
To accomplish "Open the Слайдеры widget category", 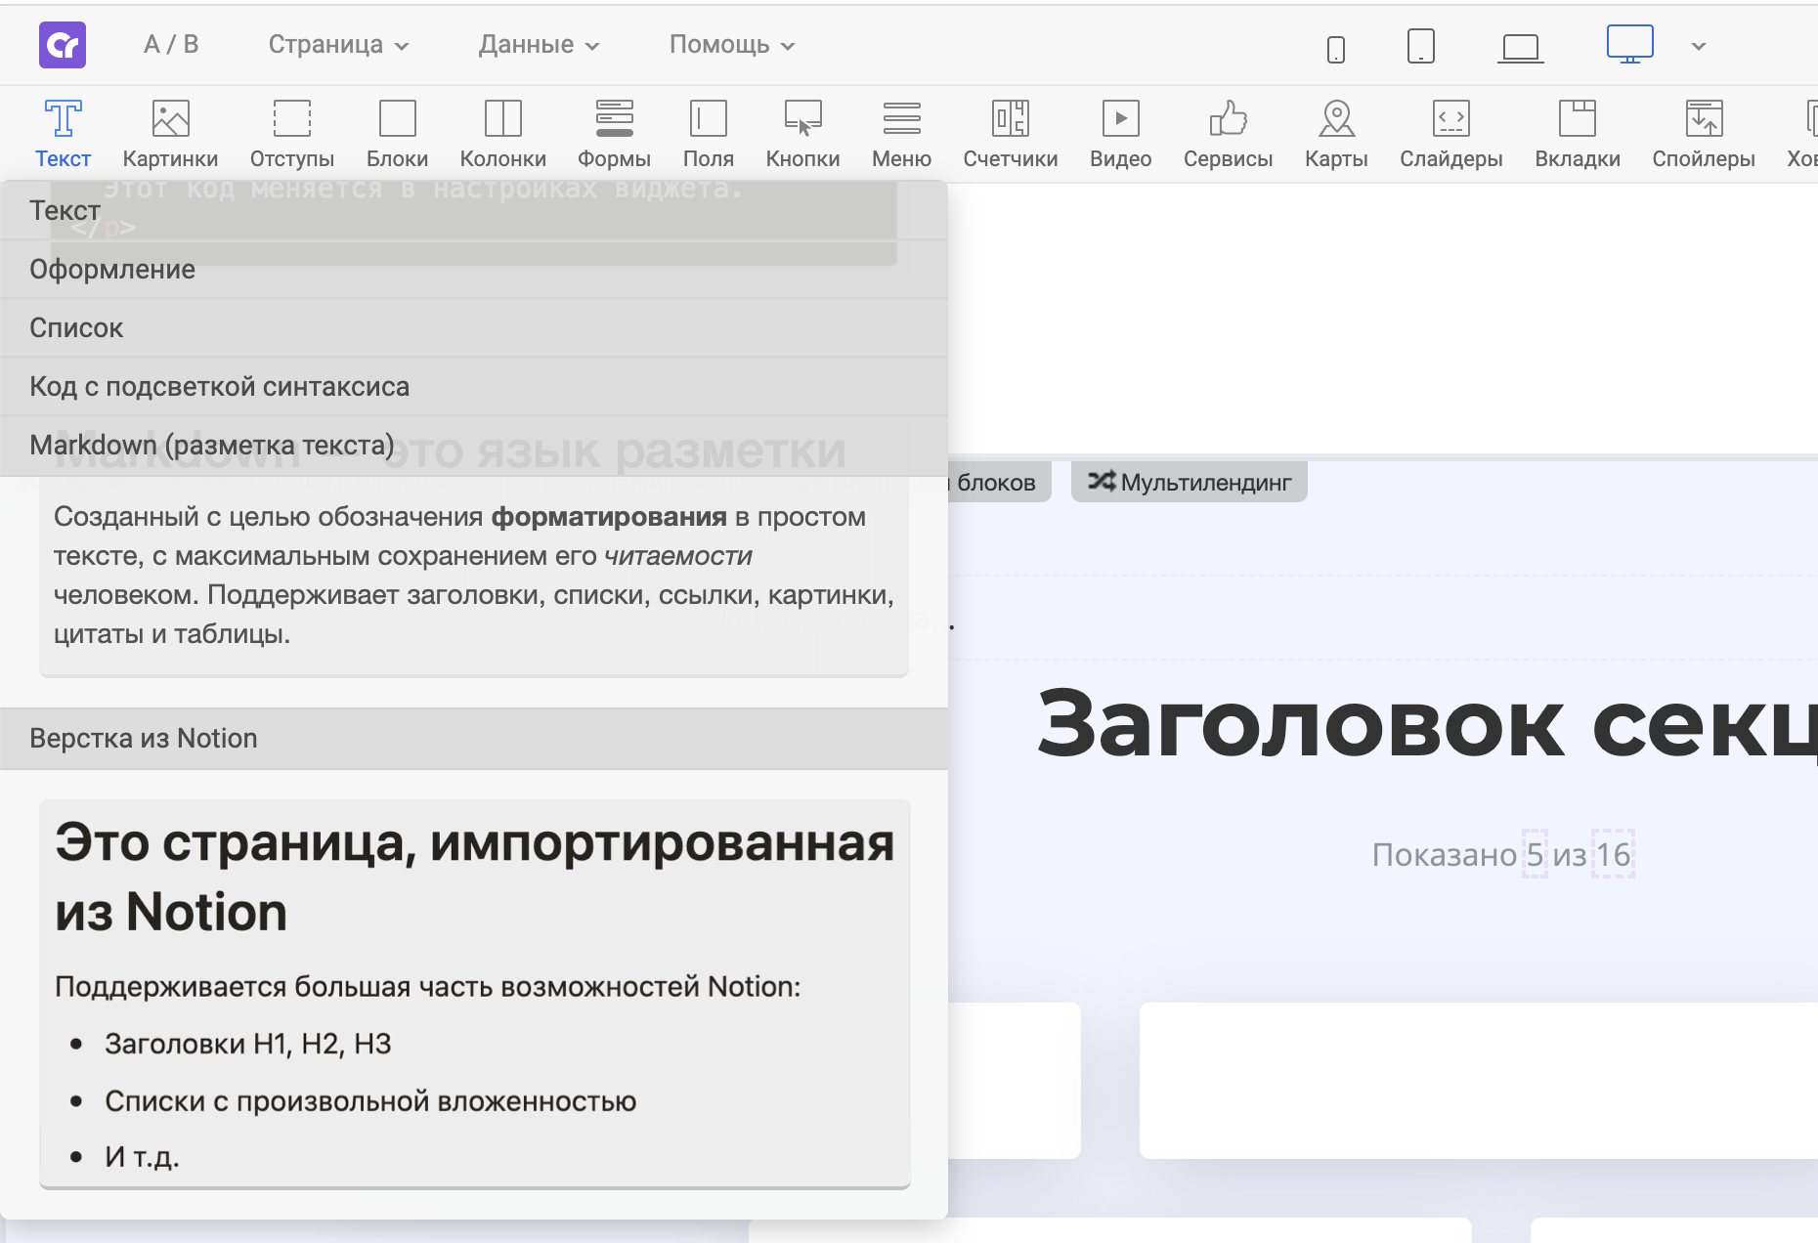I will click(1450, 135).
